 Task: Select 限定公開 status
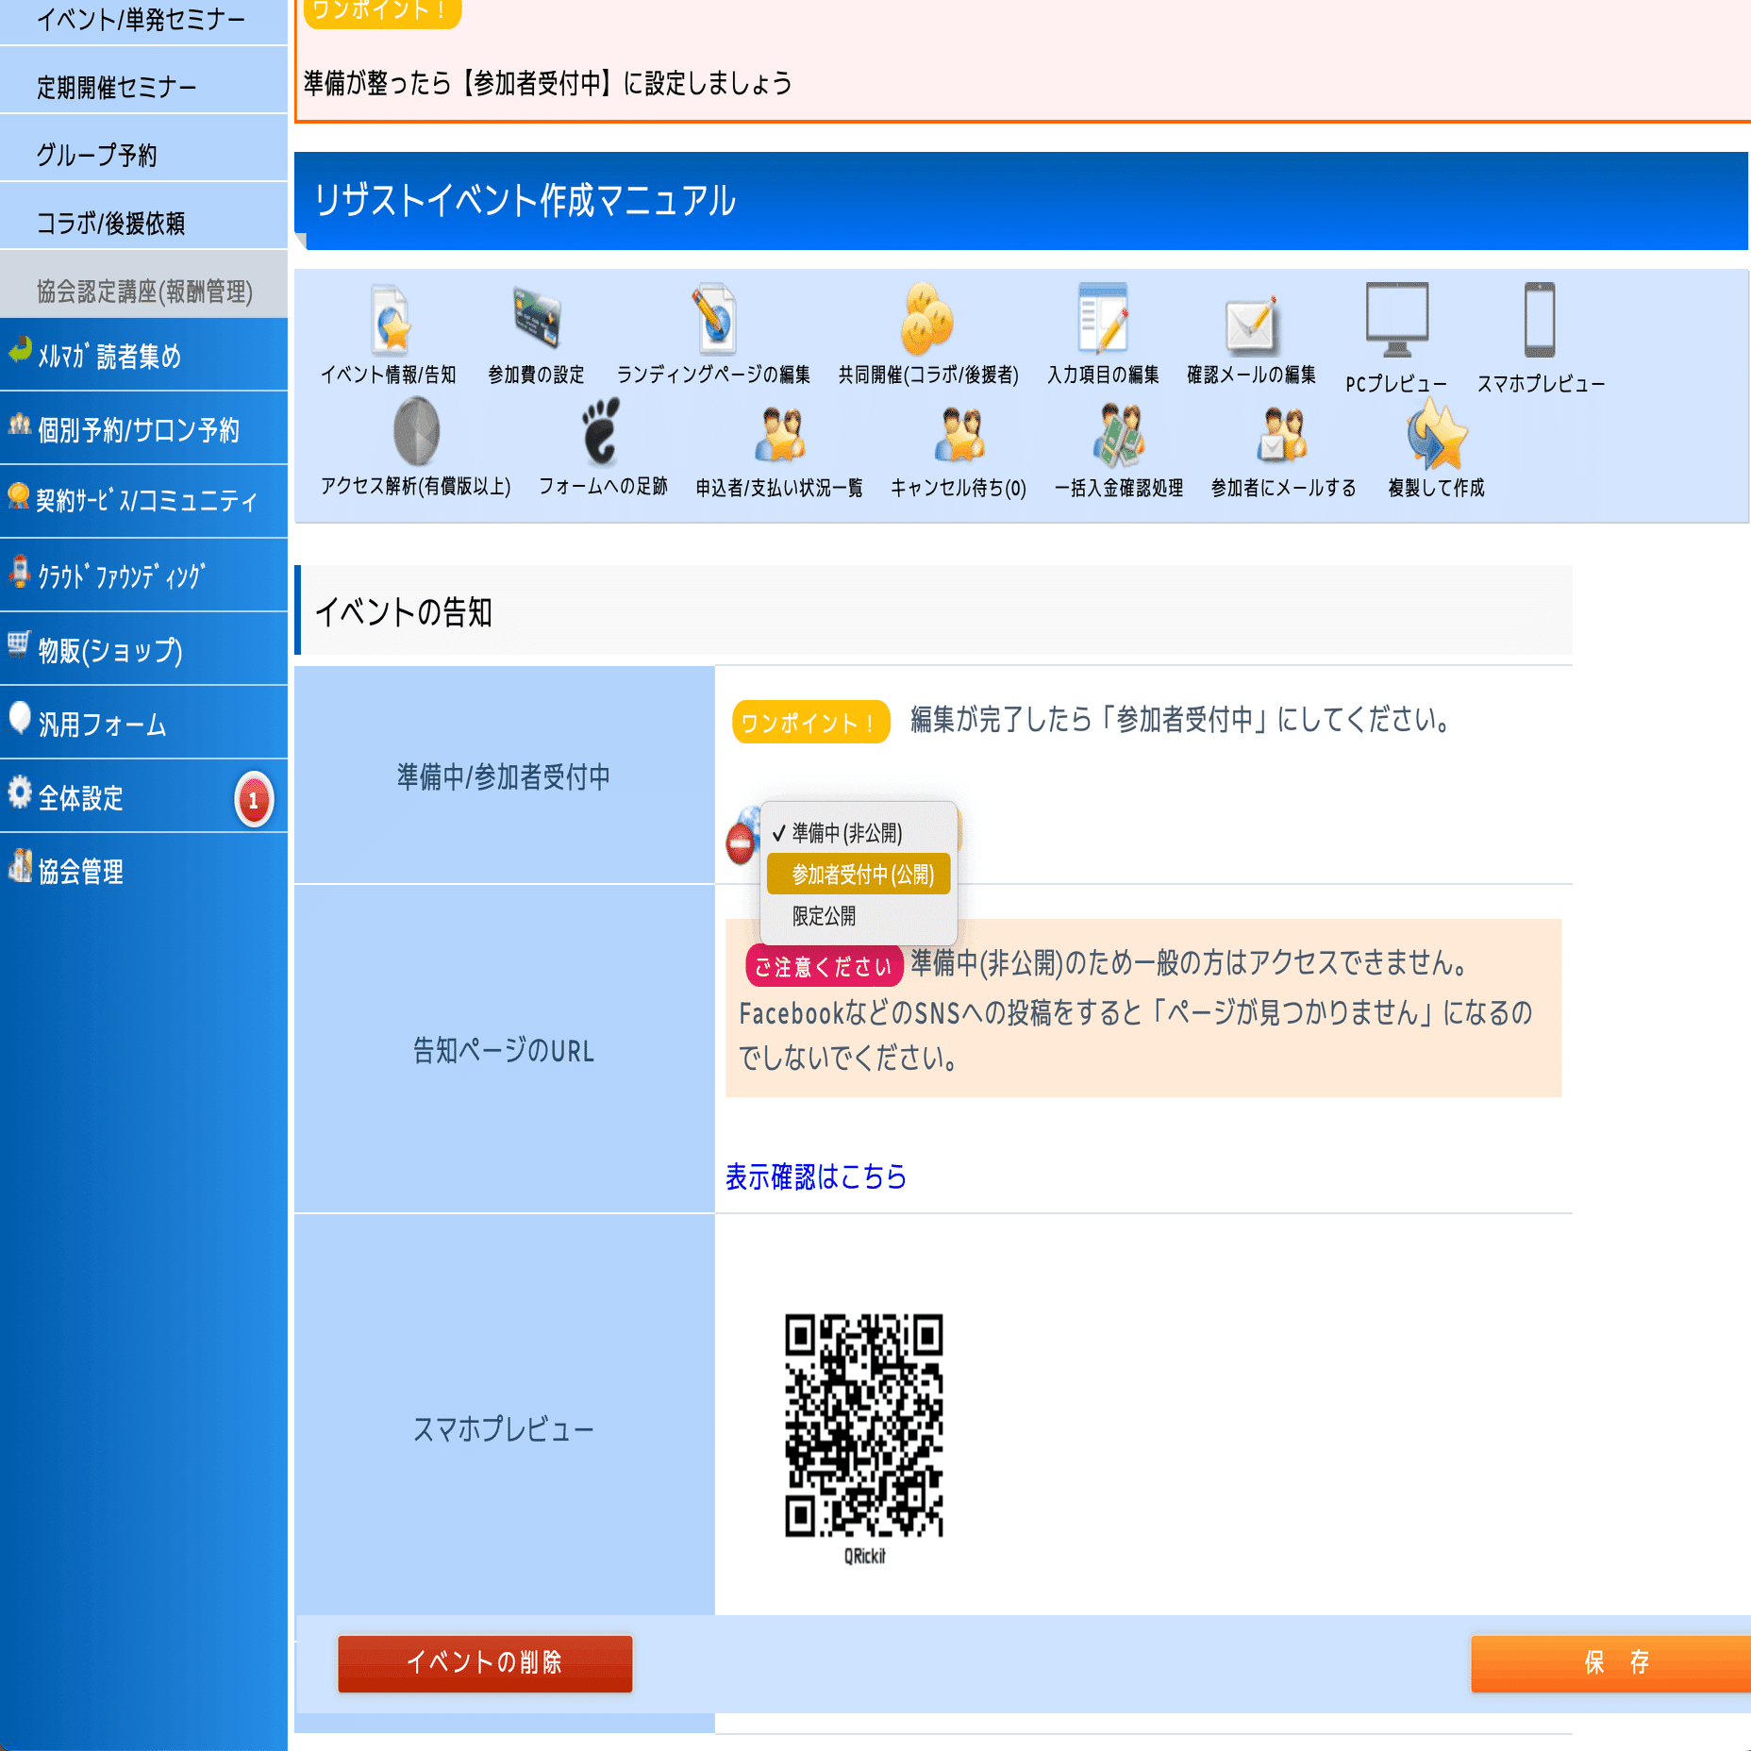tap(825, 914)
